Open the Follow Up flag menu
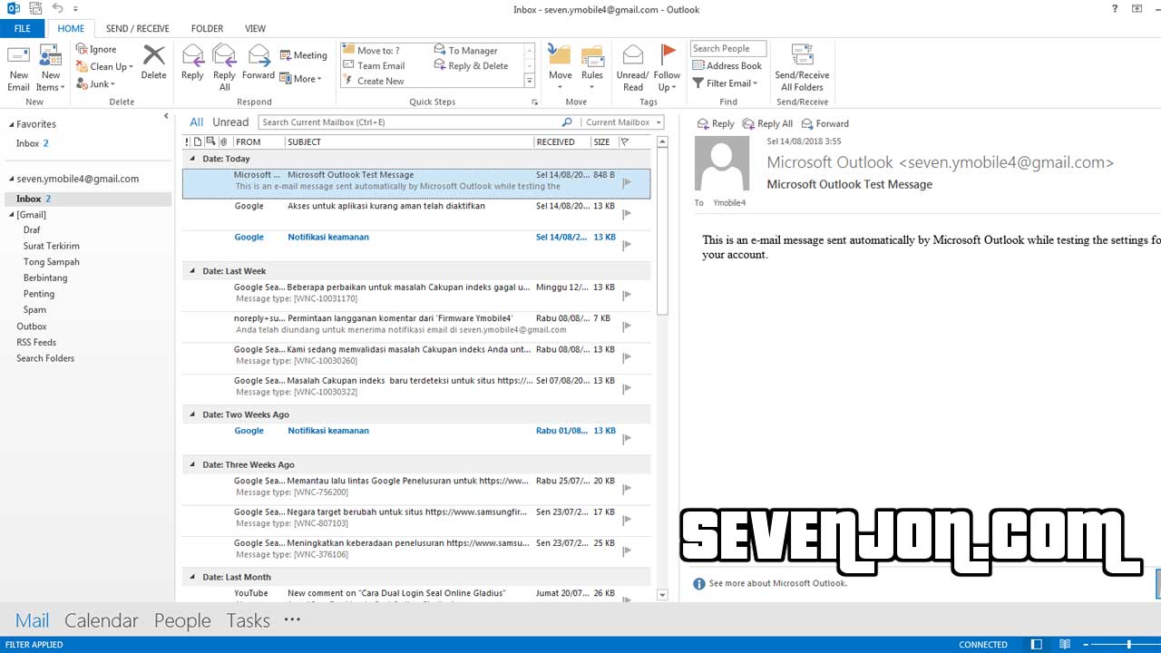The width and height of the screenshot is (1161, 653). [667, 68]
